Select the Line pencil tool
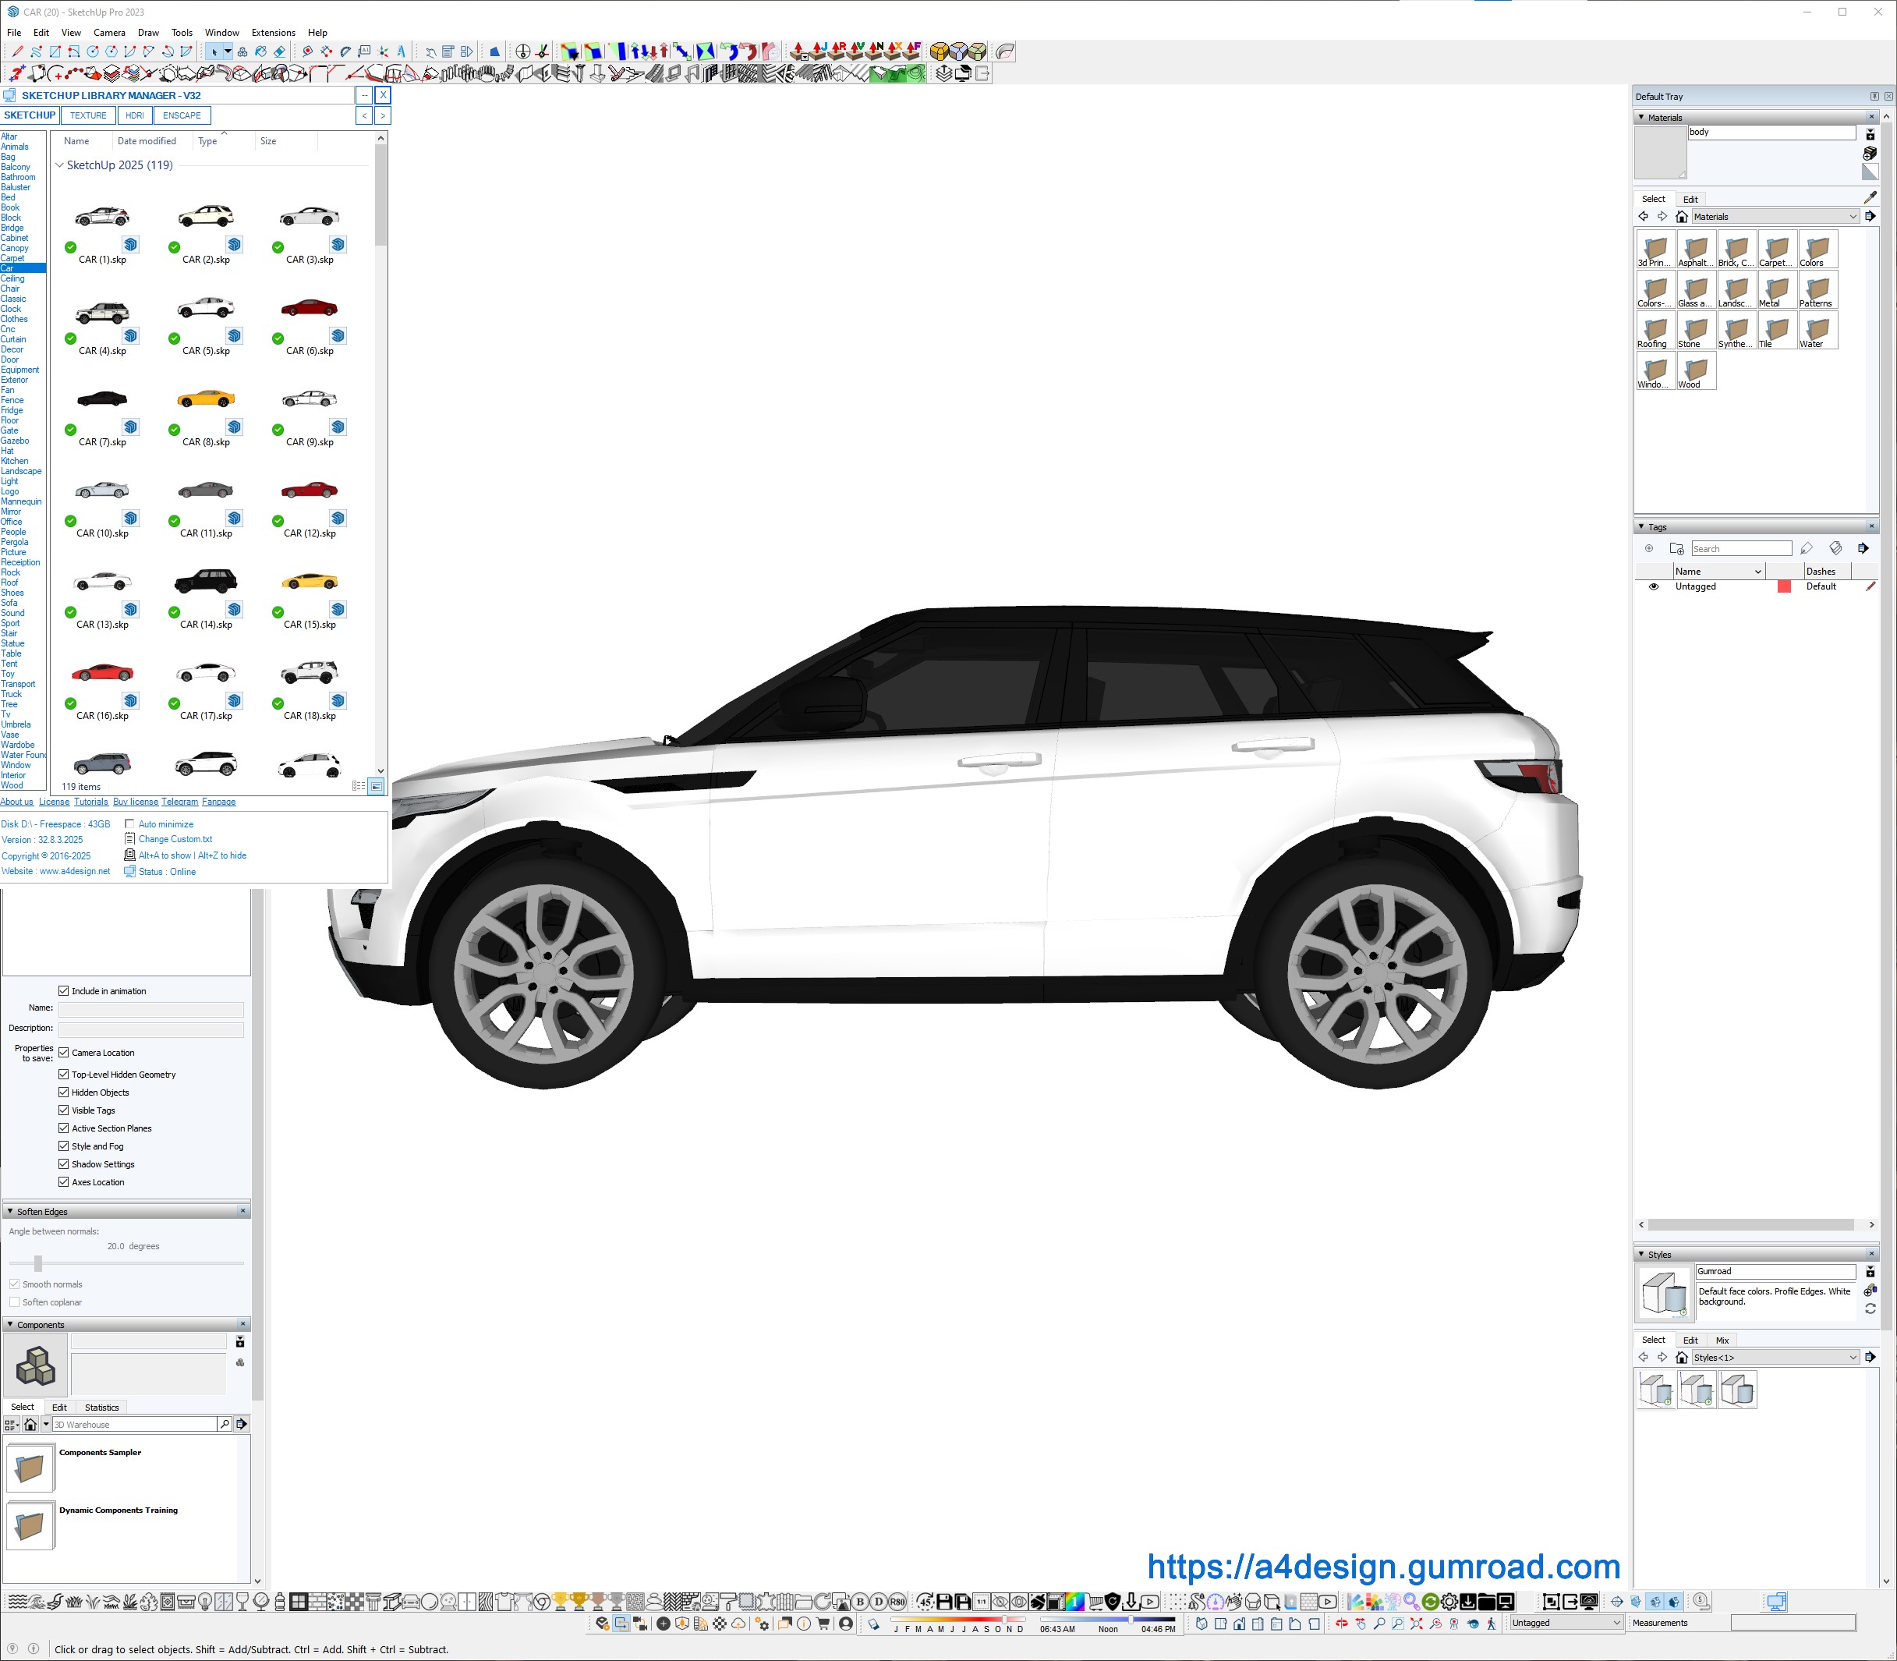This screenshot has height=1661, width=1897. pos(18,51)
